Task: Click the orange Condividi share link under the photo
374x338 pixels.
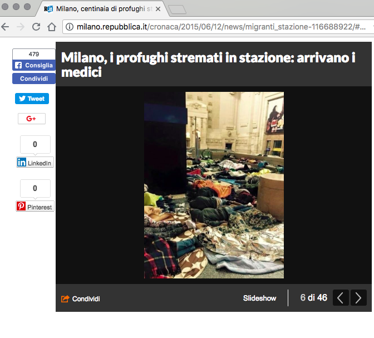Action: (81, 298)
